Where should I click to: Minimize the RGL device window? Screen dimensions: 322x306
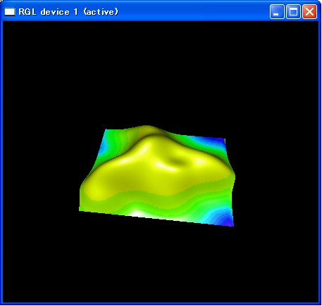tap(277, 11)
